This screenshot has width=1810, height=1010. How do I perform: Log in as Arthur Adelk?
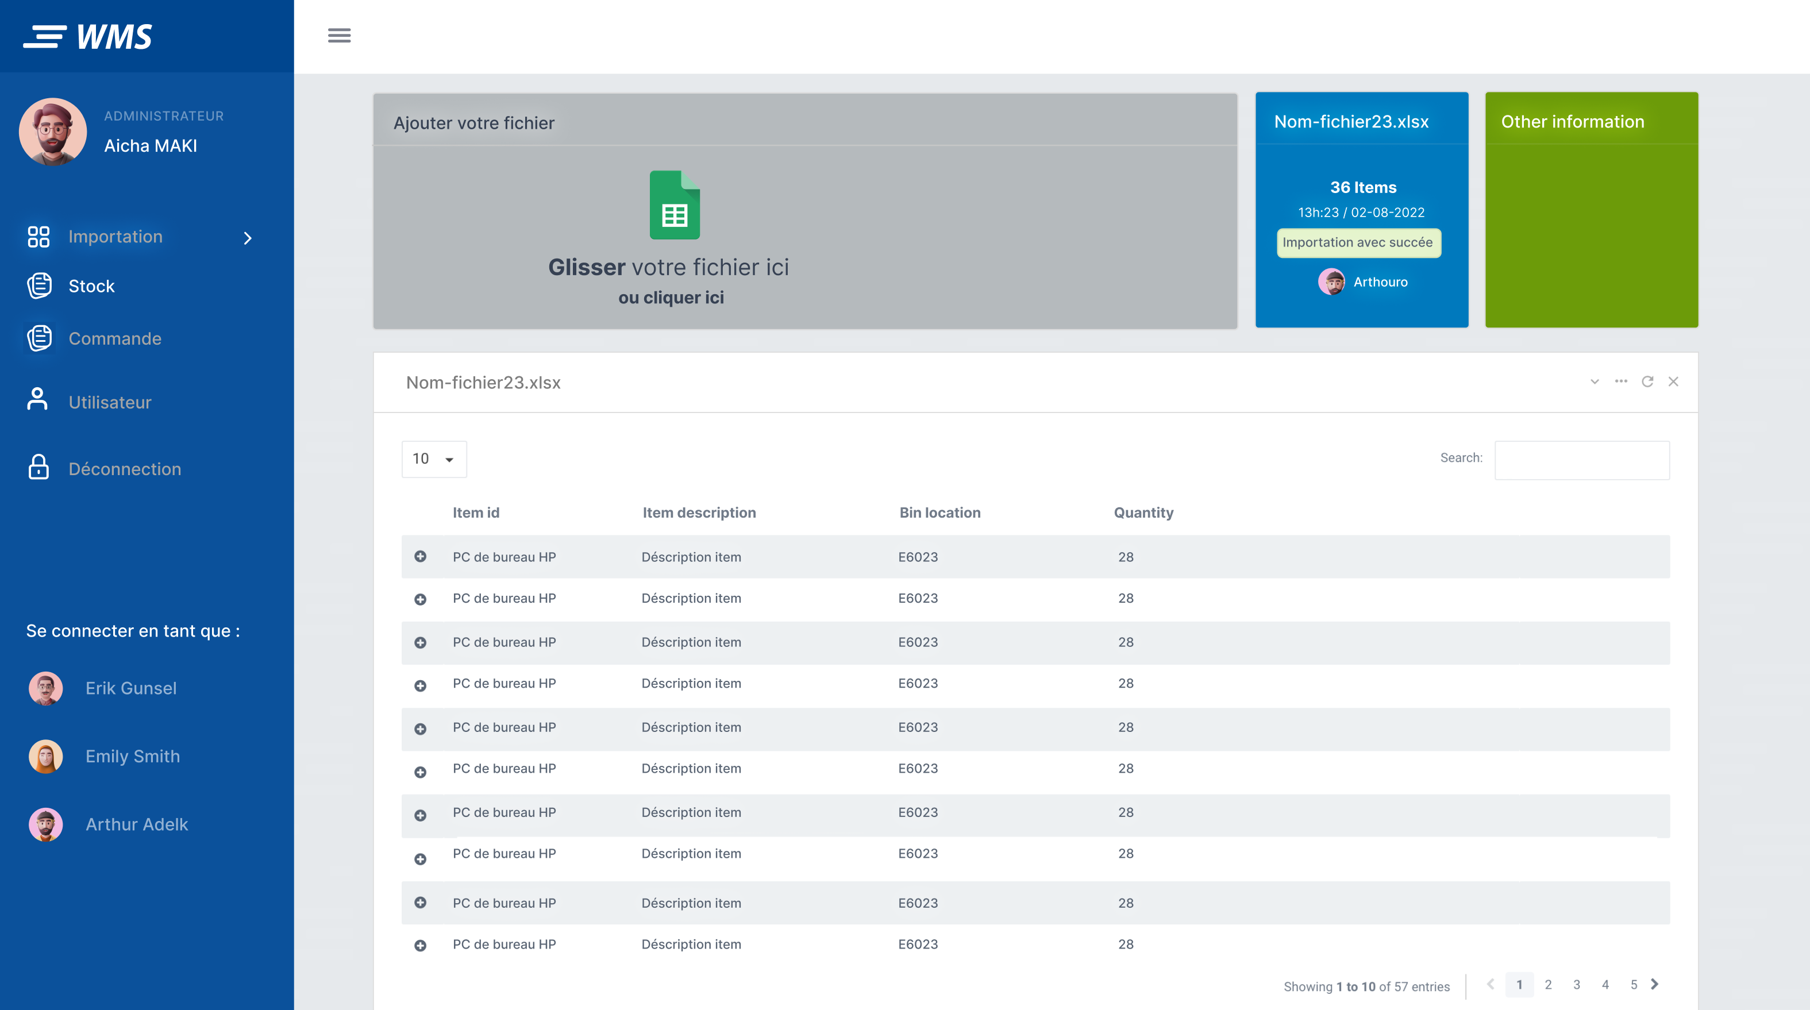(x=136, y=824)
